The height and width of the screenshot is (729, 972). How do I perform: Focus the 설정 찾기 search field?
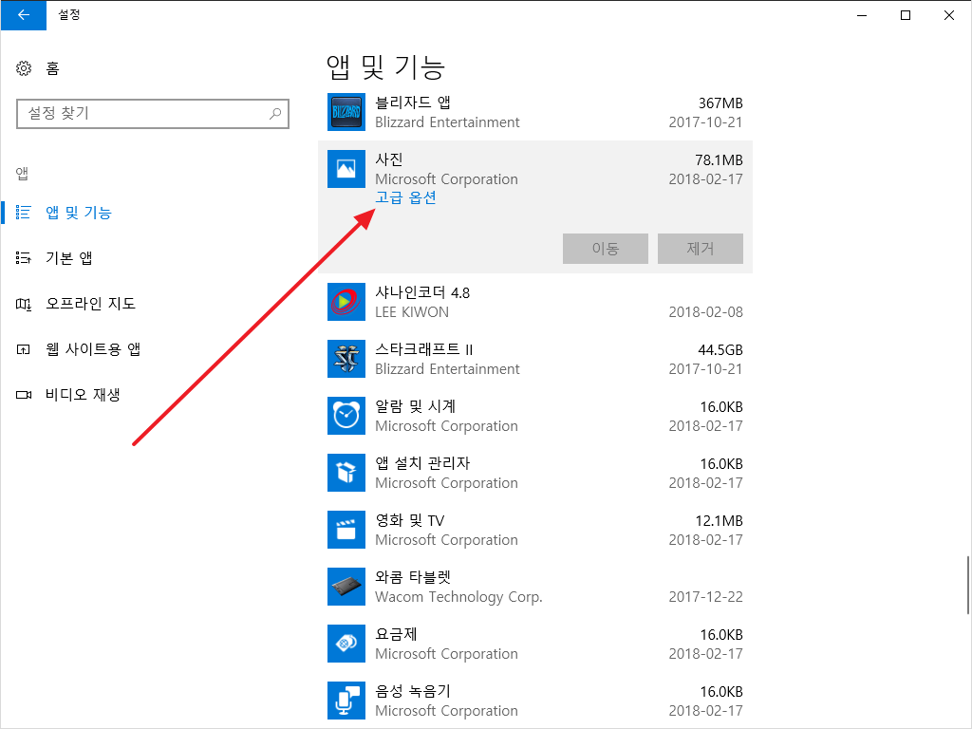153,114
